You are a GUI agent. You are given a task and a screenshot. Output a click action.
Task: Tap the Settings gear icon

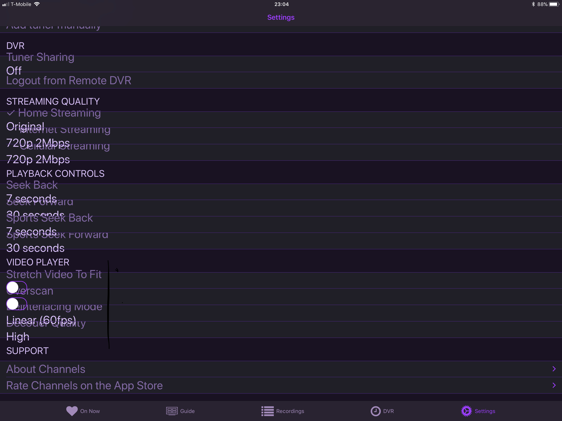[466, 411]
